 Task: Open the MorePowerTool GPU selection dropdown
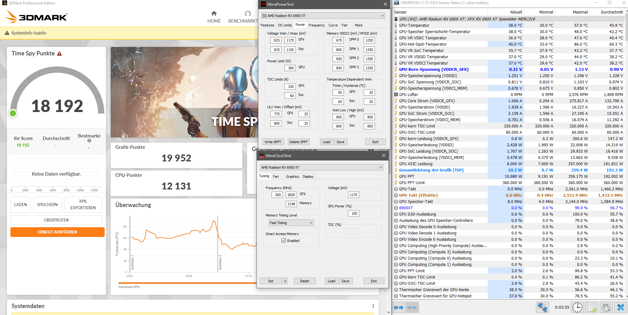323,16
